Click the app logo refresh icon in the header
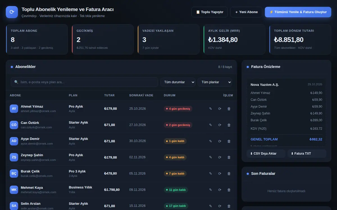Viewport: 337px width, 210px height. click(12, 12)
